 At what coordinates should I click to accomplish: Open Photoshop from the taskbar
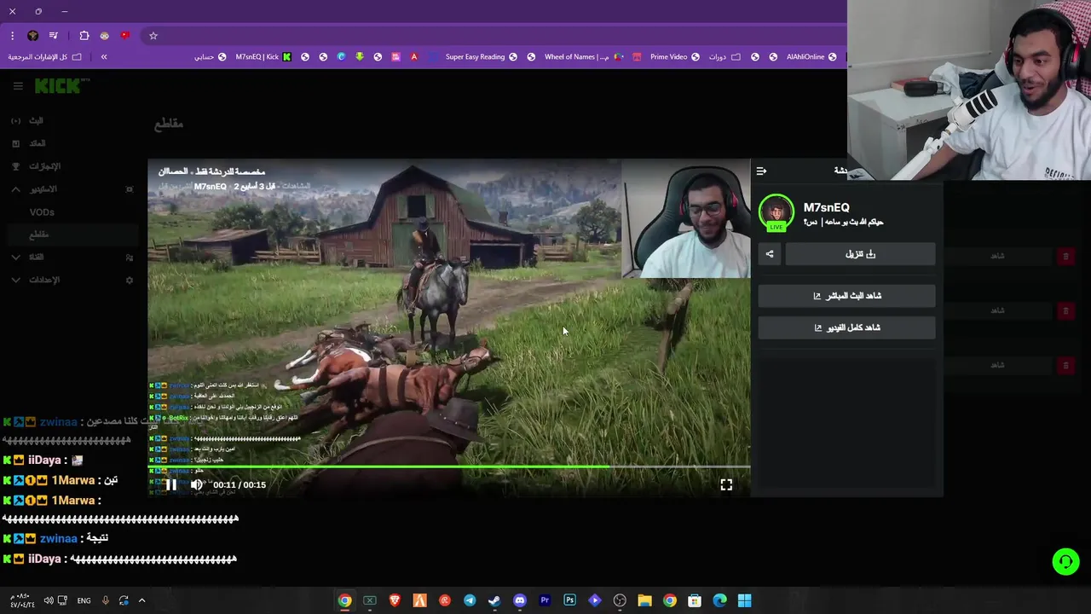(x=569, y=600)
